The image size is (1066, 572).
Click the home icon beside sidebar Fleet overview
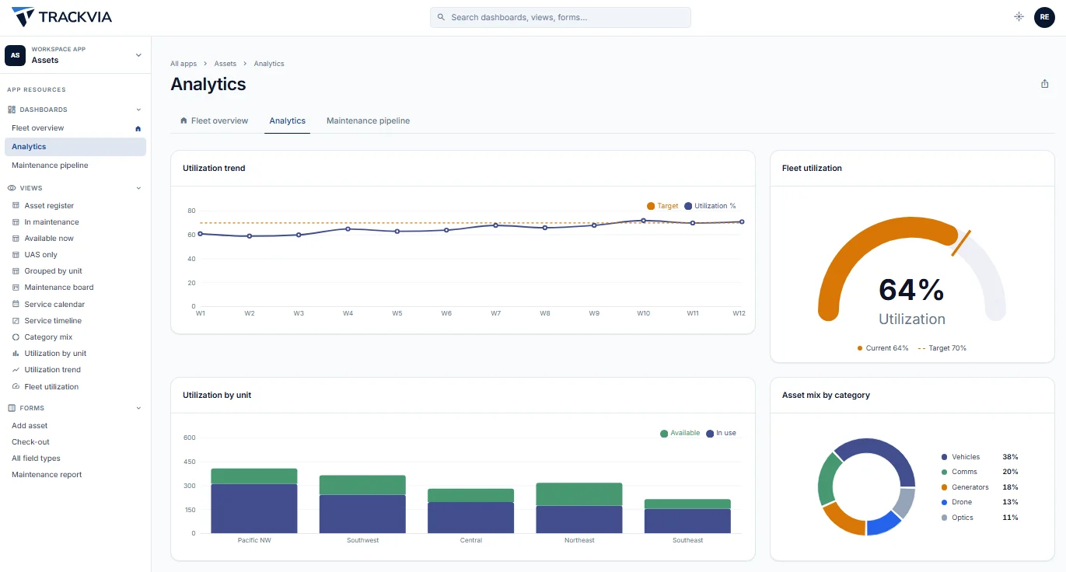(x=138, y=128)
